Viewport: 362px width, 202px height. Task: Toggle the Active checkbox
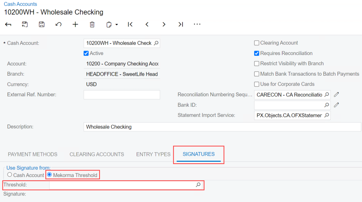(86, 53)
